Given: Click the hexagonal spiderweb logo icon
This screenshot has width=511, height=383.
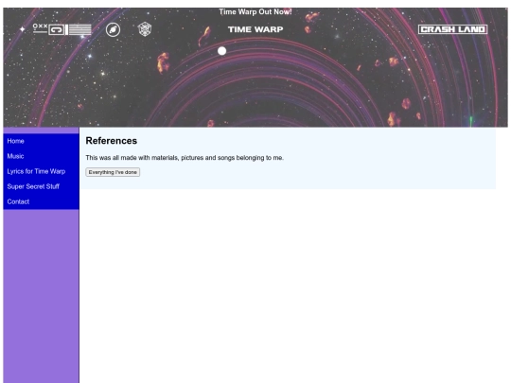Looking at the screenshot, I should coord(145,29).
